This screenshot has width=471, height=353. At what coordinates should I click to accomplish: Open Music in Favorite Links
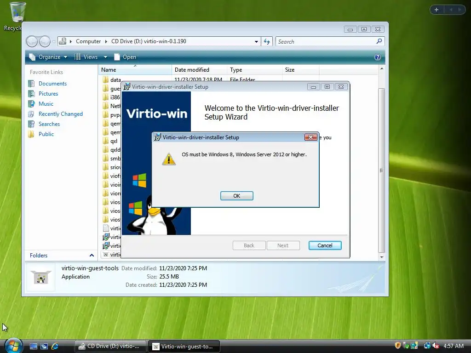[x=46, y=104]
